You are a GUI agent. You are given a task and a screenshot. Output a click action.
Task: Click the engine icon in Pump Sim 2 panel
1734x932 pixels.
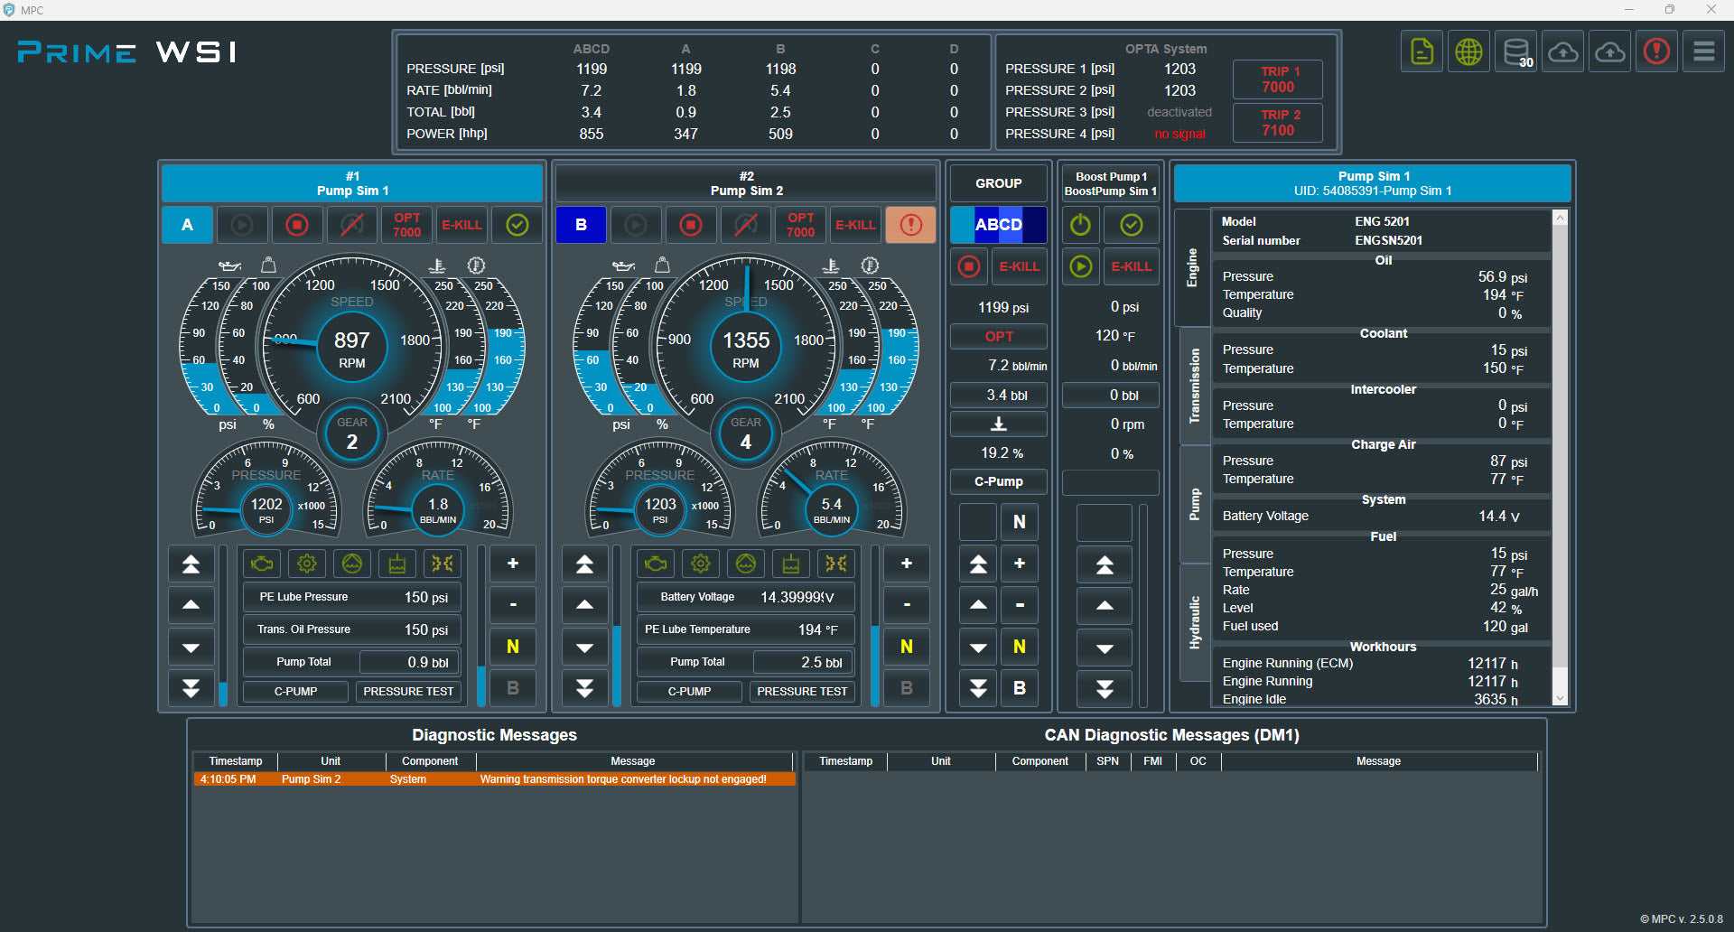(x=656, y=564)
